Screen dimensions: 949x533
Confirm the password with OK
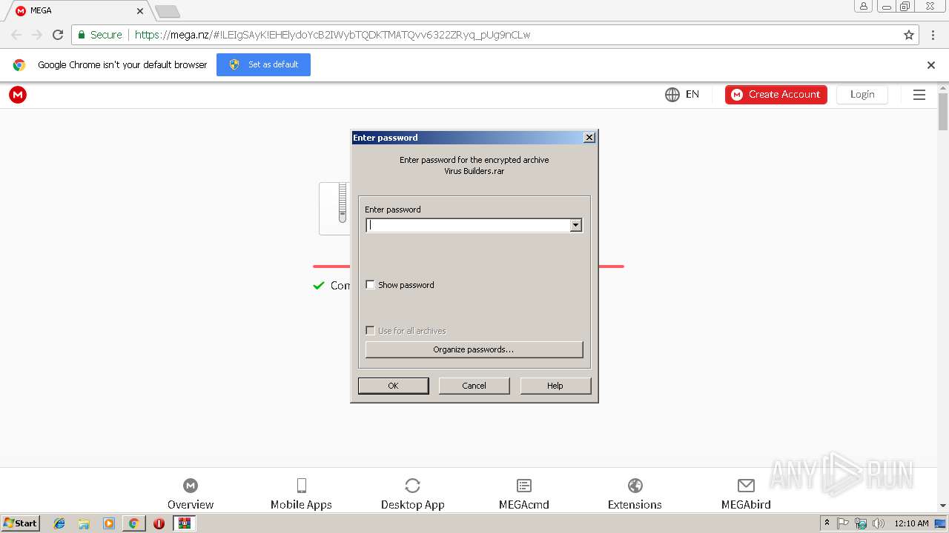(x=393, y=386)
